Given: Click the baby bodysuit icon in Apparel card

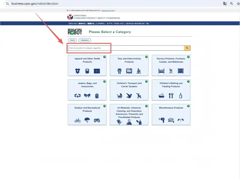Looking at the screenshot, I should click(x=78, y=71).
